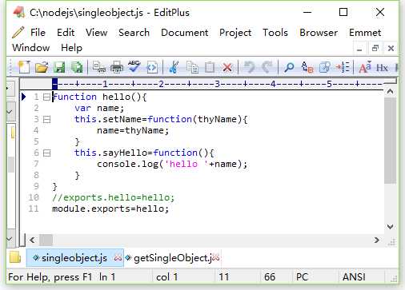Viewport: 405px width, 290px height.
Task: Click the vertical scrollbar down arrow
Action: point(390,227)
